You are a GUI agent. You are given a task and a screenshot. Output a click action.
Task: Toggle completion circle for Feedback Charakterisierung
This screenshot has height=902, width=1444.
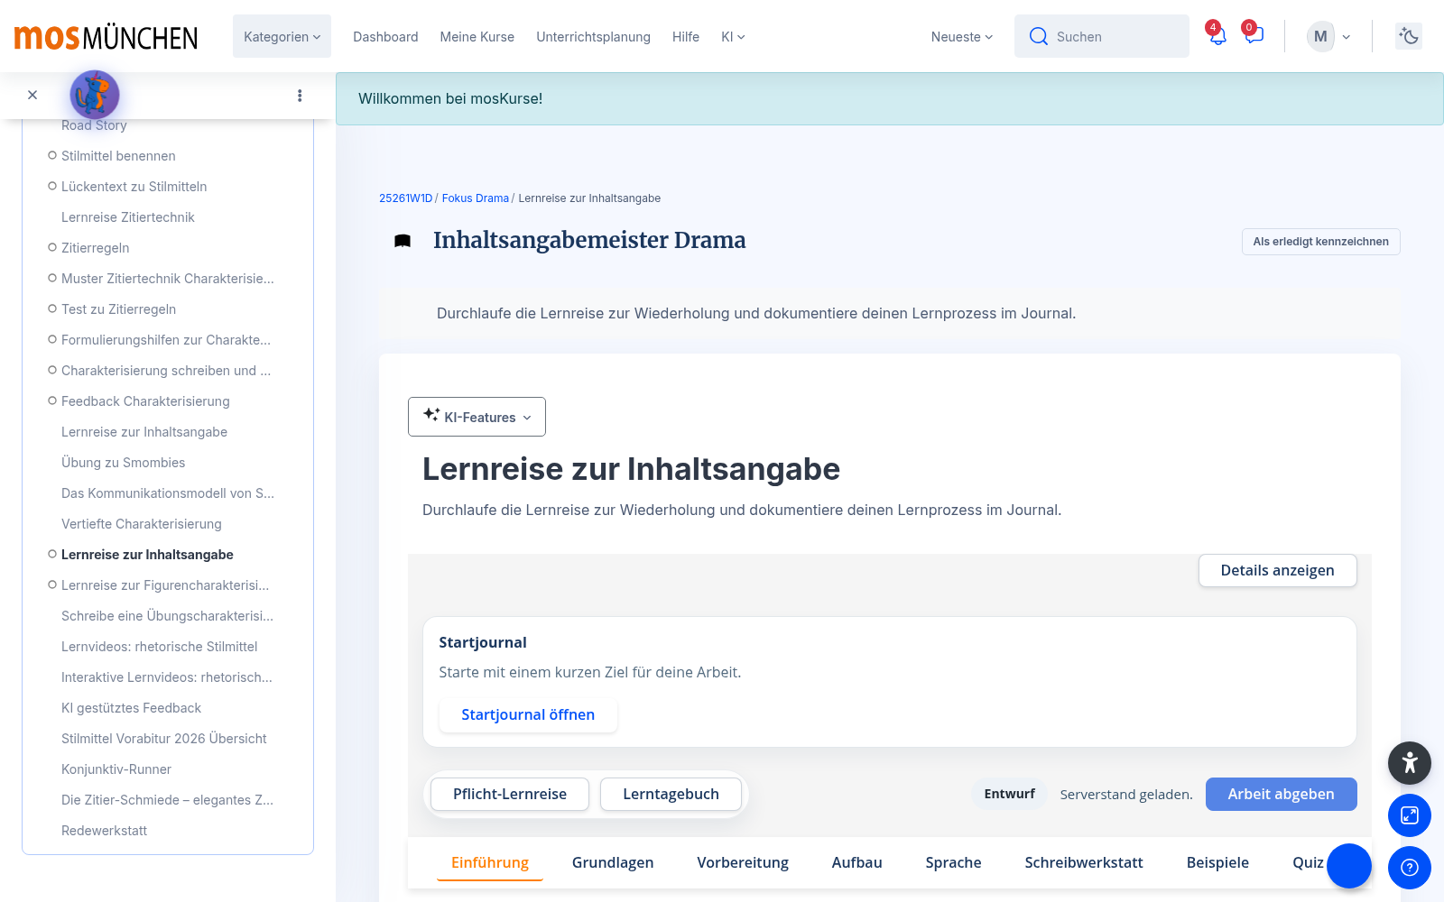(52, 400)
